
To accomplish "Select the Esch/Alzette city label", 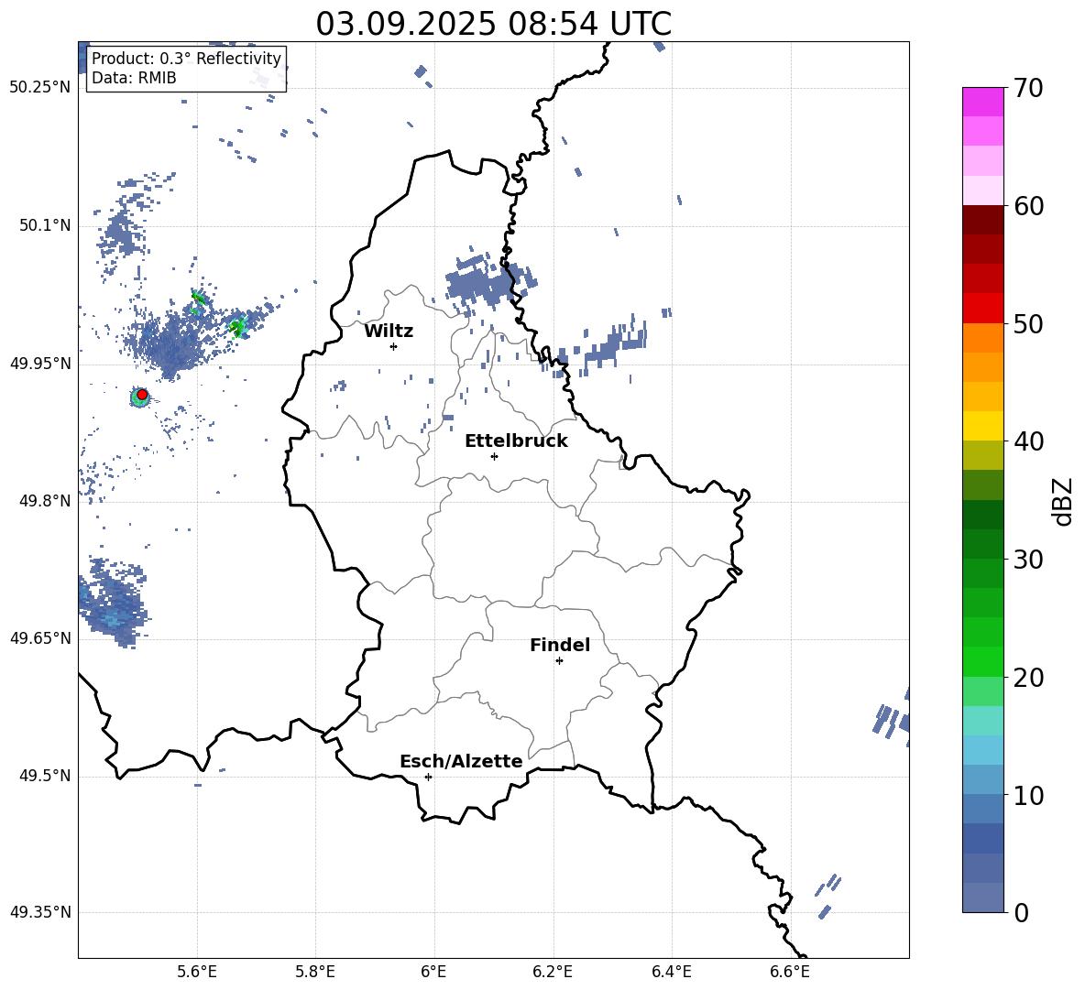I will [x=461, y=761].
